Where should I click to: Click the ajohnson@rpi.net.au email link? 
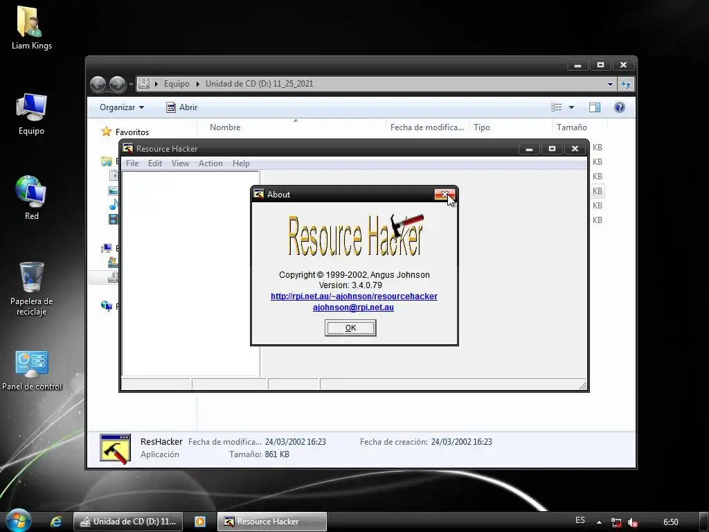(x=353, y=308)
